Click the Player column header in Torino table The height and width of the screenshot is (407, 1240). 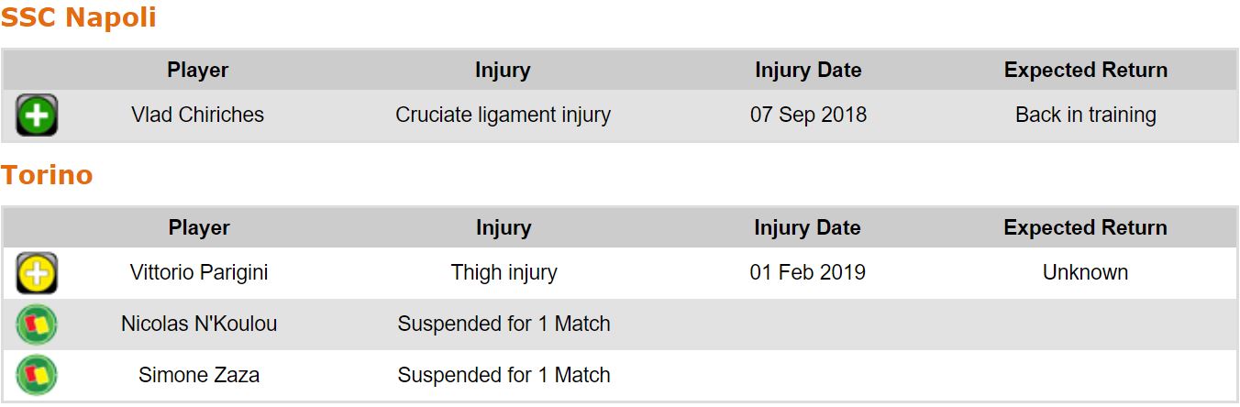coord(199,228)
